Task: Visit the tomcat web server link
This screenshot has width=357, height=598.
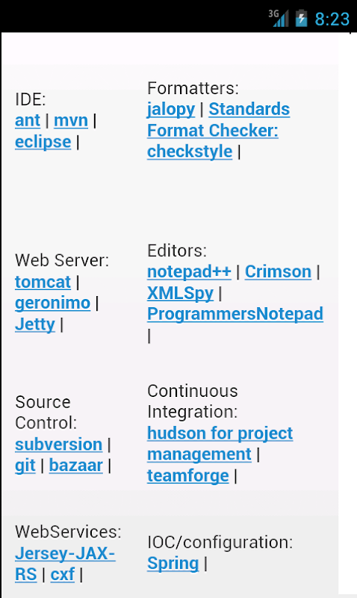Action: [x=43, y=283]
